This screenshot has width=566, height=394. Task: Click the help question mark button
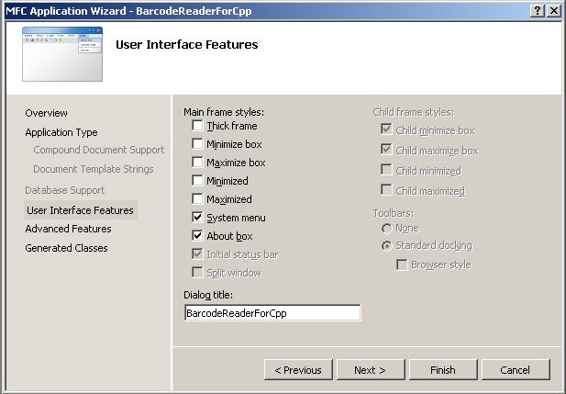point(537,9)
